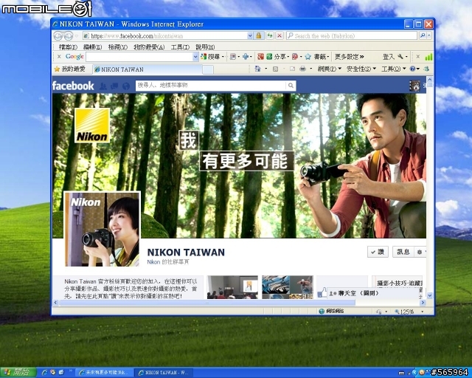Click the Home page icon in command bar
The width and height of the screenshot is (472, 378).
pos(257,69)
